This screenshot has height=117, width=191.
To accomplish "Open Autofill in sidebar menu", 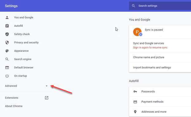I will [x=18, y=26].
